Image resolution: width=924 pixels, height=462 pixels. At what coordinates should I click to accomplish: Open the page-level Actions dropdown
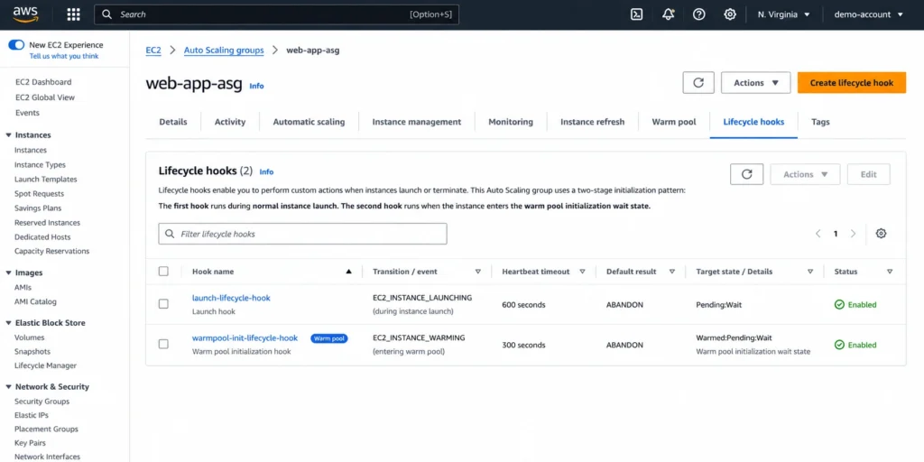coord(755,82)
